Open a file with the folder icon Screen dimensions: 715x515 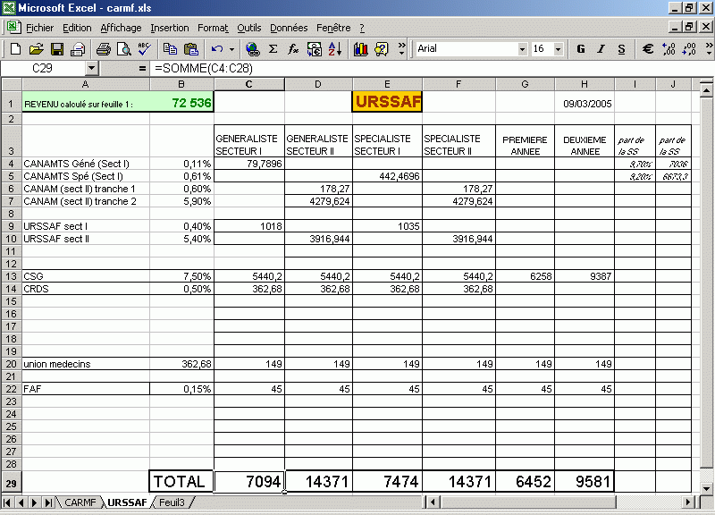pyautogui.click(x=36, y=49)
